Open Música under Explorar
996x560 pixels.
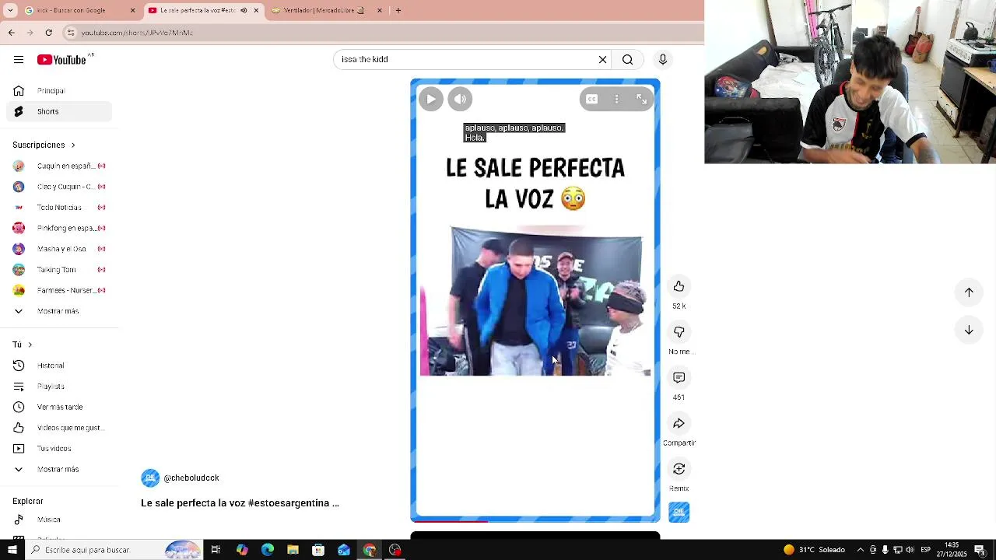pyautogui.click(x=59, y=520)
